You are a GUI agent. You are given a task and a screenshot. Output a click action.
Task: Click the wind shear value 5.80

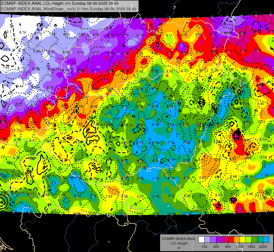(x=261, y=104)
